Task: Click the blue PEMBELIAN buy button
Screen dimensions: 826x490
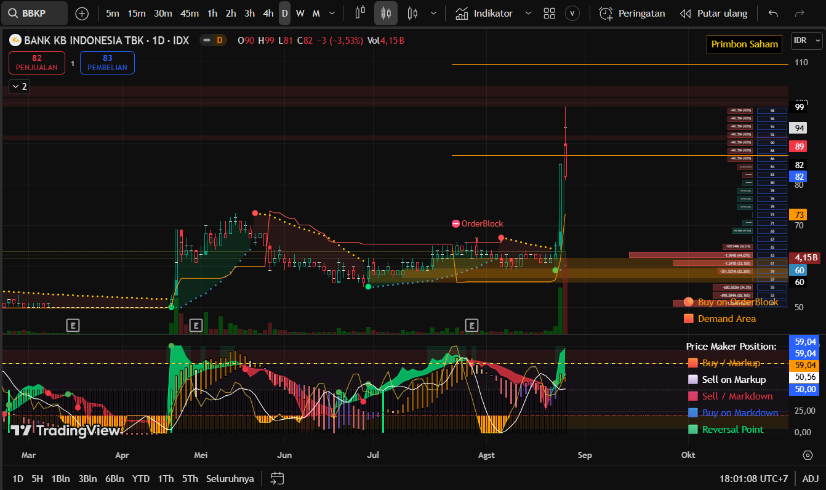Action: [107, 63]
